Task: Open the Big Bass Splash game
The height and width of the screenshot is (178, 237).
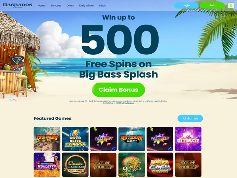Action: tap(47, 139)
